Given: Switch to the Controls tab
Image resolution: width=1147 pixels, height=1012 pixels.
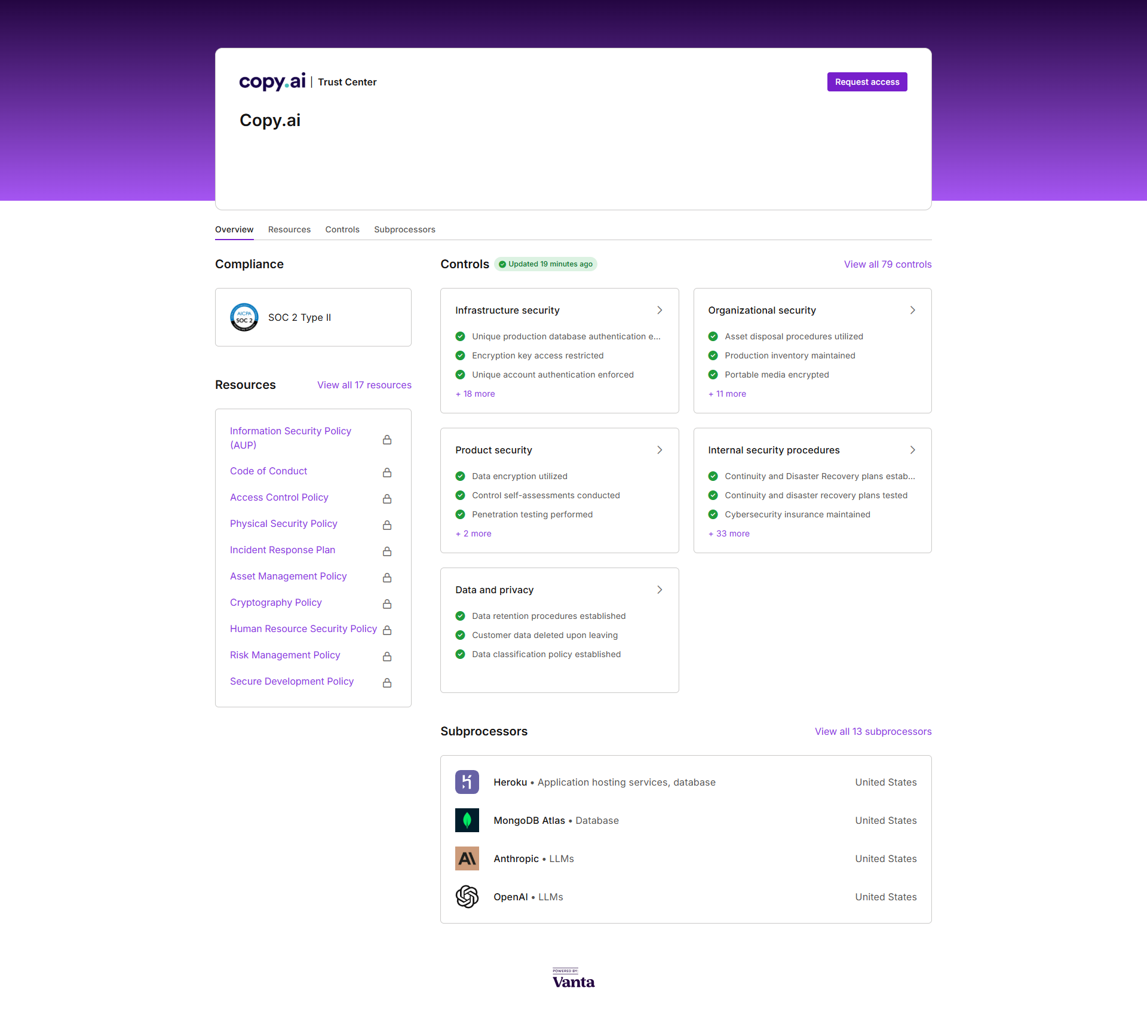Looking at the screenshot, I should tap(342, 229).
